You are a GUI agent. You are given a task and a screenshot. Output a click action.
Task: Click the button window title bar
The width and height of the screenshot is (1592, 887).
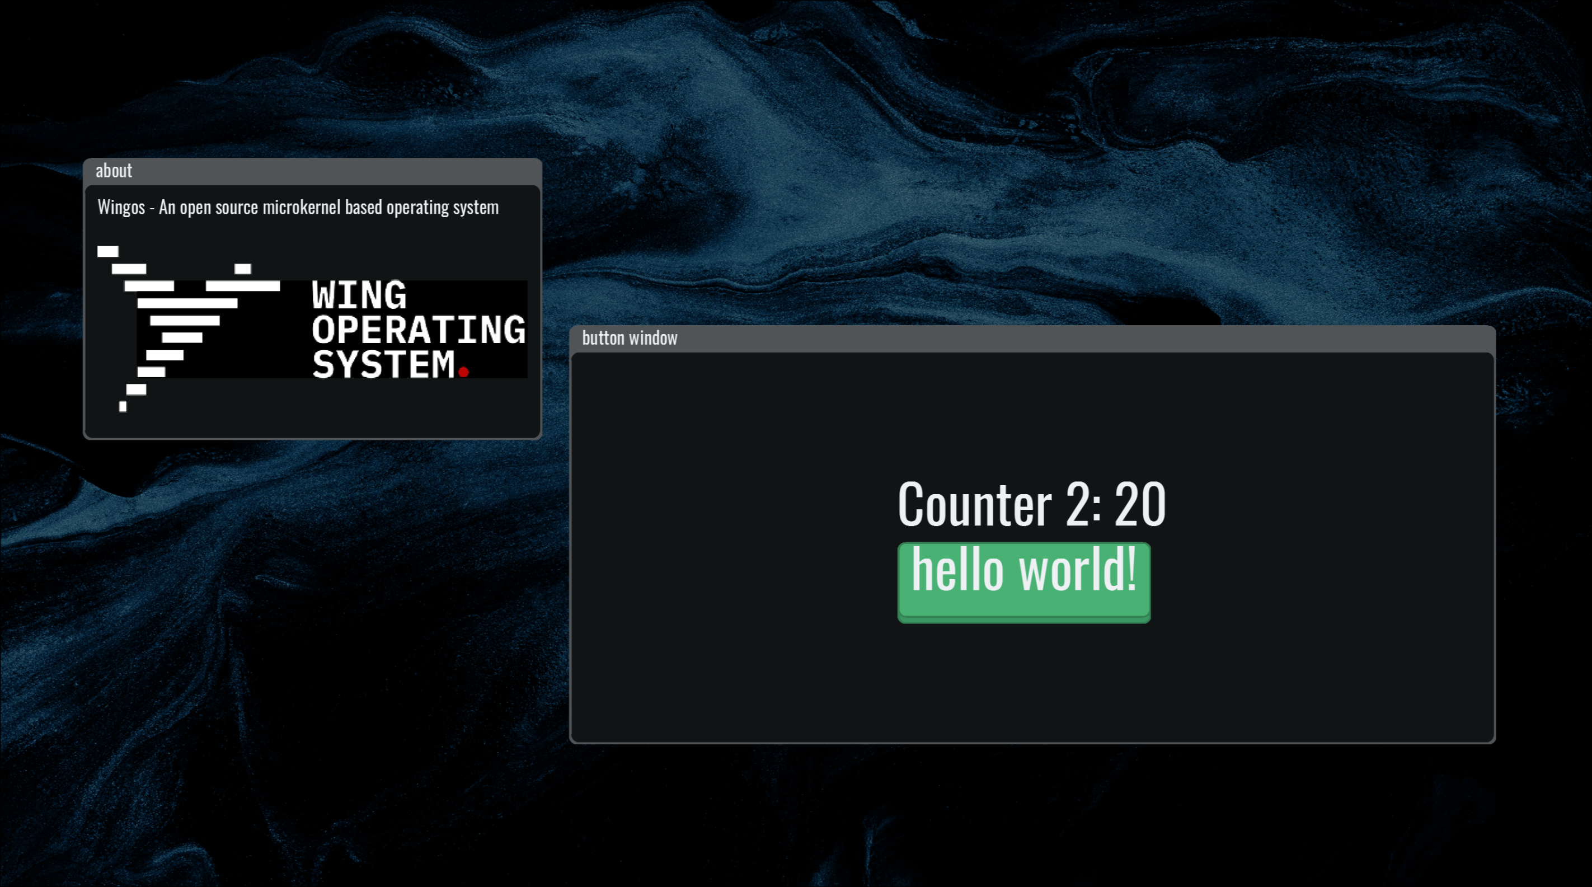point(1032,338)
